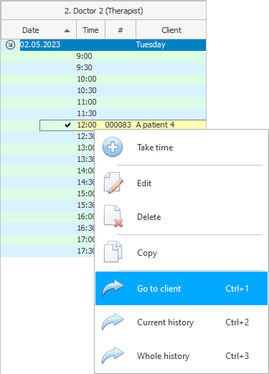Select the 9:00 time slot row

click(x=103, y=57)
